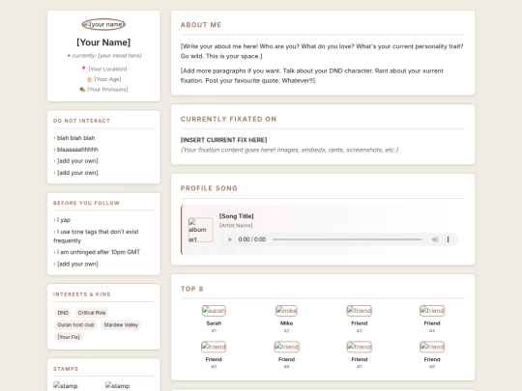Click the 'Add more paragraphs' About Me text
522x391 pixels.
pyautogui.click(x=312, y=75)
